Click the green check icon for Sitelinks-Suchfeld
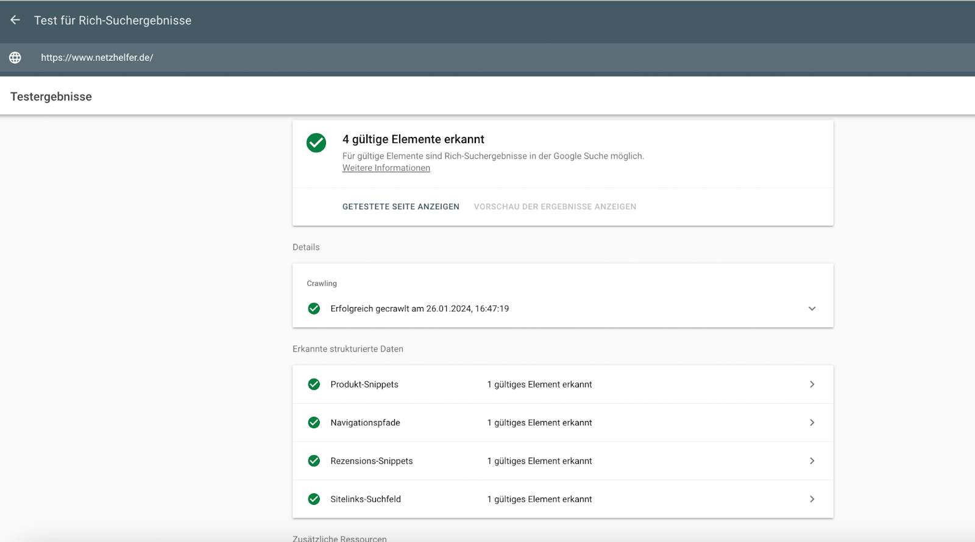The height and width of the screenshot is (542, 975). 314,499
